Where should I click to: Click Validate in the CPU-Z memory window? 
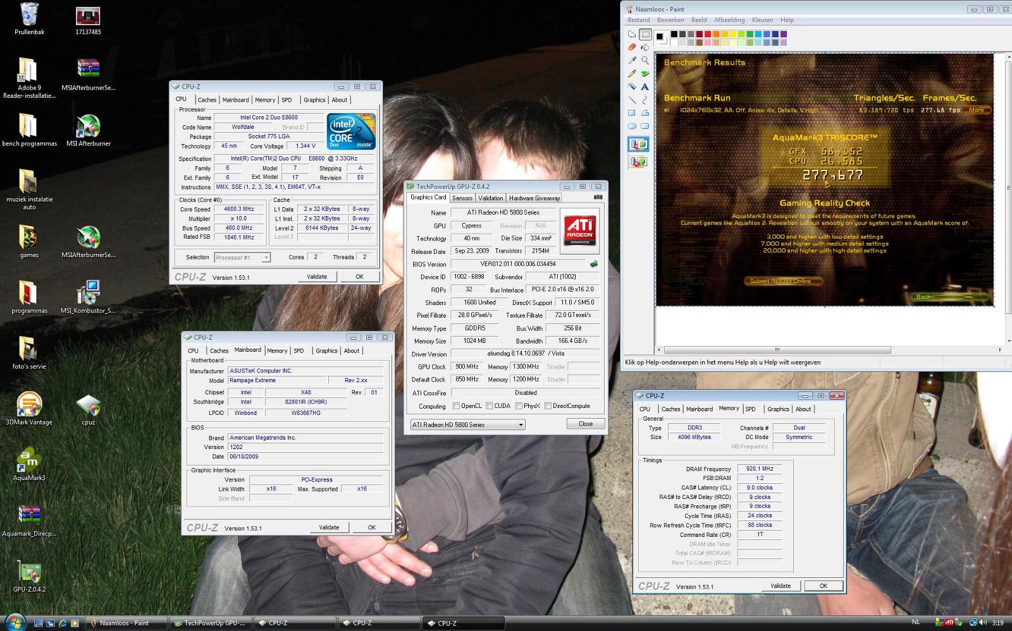click(781, 586)
